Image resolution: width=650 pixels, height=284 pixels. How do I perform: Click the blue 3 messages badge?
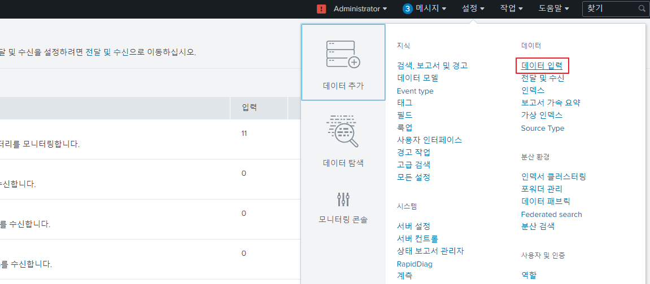point(408,8)
